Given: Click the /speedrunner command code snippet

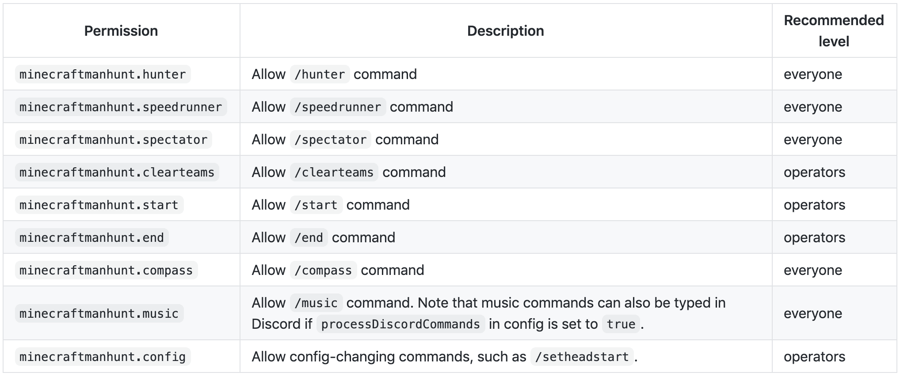Looking at the screenshot, I should [338, 107].
